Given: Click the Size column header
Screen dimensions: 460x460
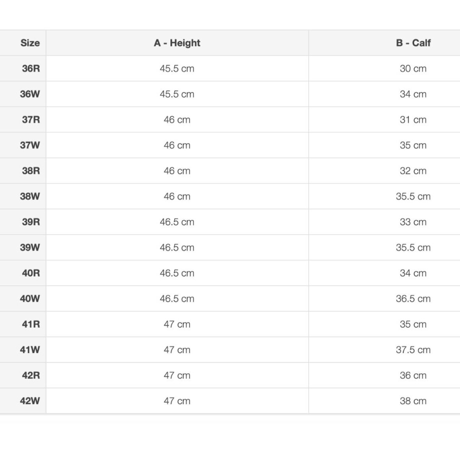Looking at the screenshot, I should (x=30, y=43).
